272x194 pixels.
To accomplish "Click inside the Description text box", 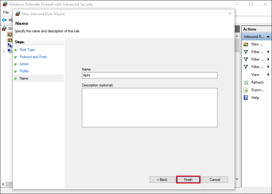I will pyautogui.click(x=150, y=107).
